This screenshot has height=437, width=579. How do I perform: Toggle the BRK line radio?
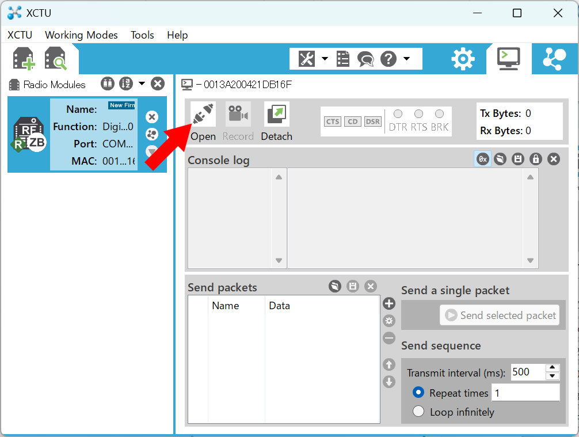point(439,114)
